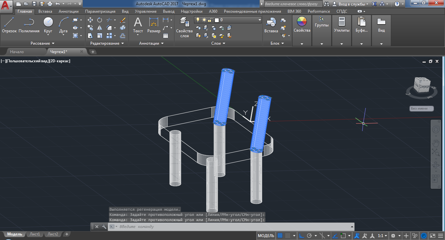Click the Stretch tool icon
The image size is (445, 240).
[x=90, y=36]
